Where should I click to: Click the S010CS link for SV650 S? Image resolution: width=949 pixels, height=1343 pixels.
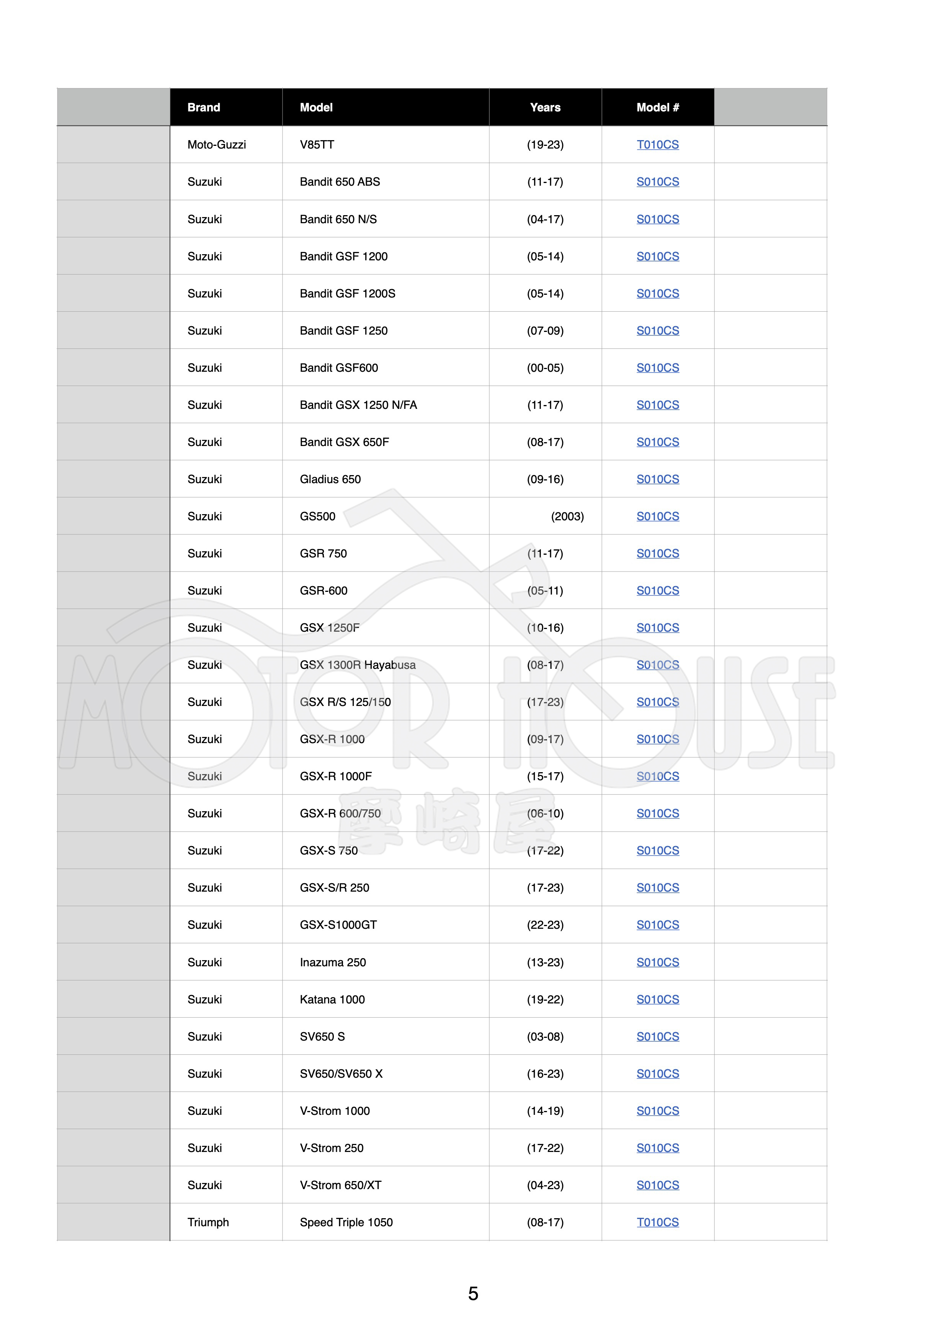pos(657,1036)
